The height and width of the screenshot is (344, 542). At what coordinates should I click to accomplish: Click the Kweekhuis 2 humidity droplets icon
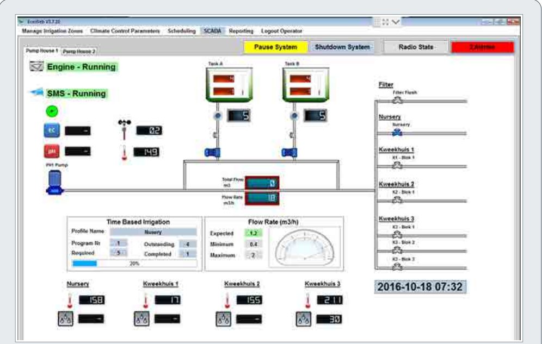(223, 319)
